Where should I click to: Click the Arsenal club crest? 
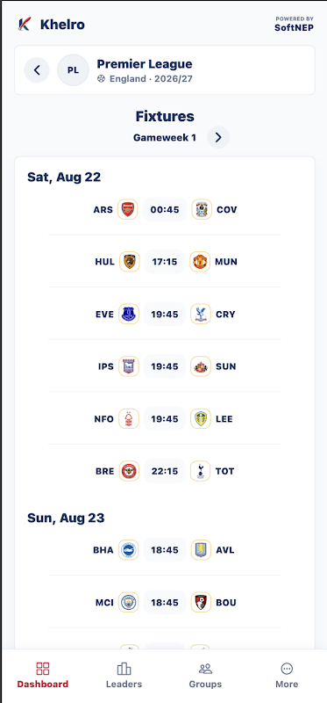click(x=128, y=209)
